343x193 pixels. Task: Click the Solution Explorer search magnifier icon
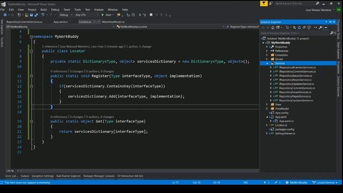[332, 33]
